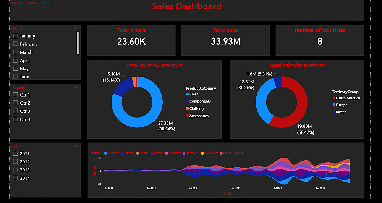
Task: Select the Components legend marker
Action: pos(187,101)
